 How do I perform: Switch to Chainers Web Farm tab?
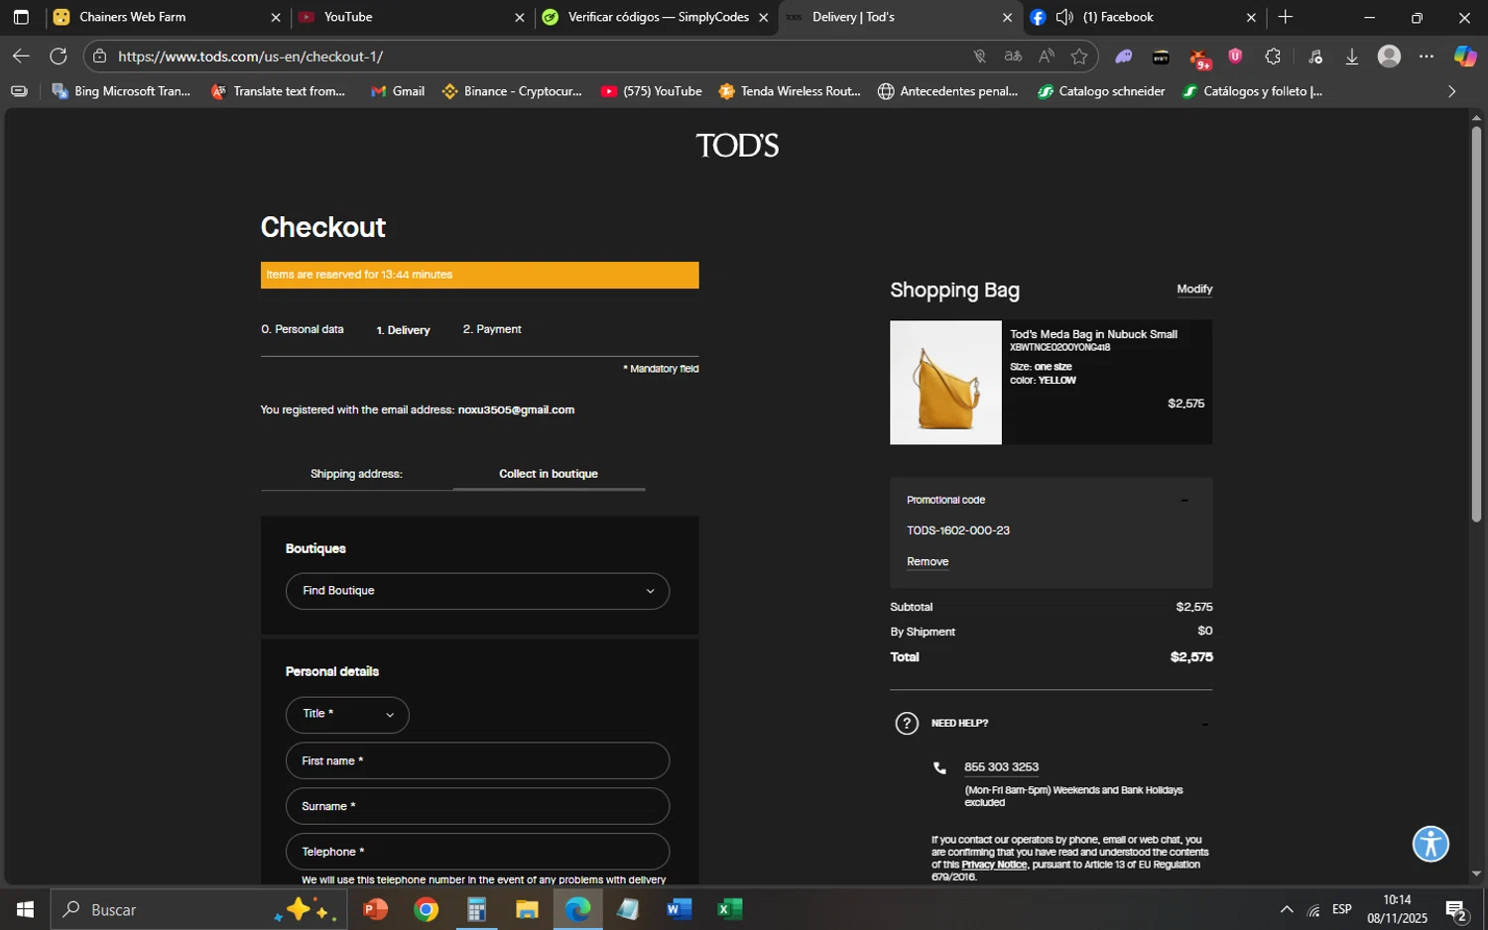point(165,17)
